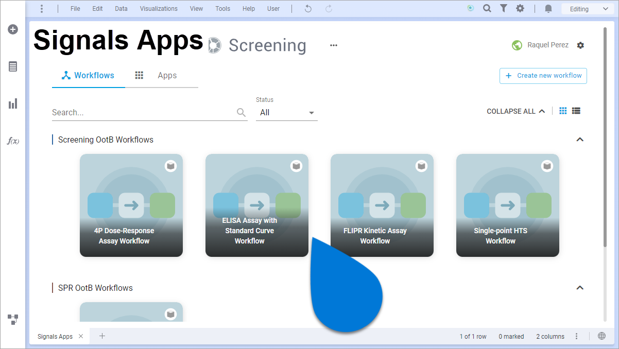Collapse the SPR OotB Workflows section

coord(580,288)
